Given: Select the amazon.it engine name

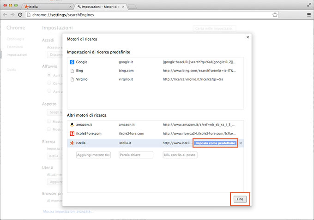Looking at the screenshot, I should pos(84,125).
